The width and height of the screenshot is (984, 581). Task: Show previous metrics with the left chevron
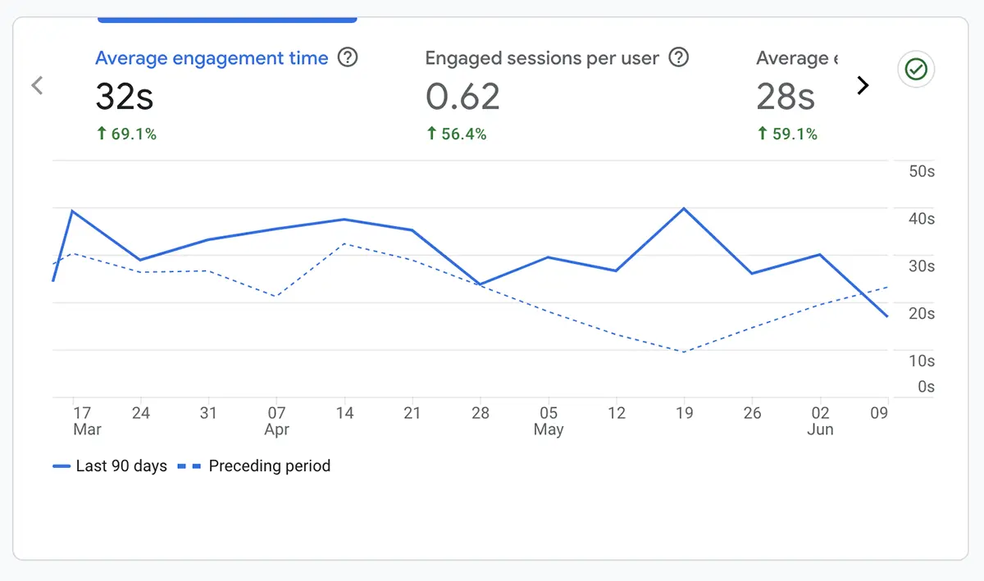[x=37, y=84]
